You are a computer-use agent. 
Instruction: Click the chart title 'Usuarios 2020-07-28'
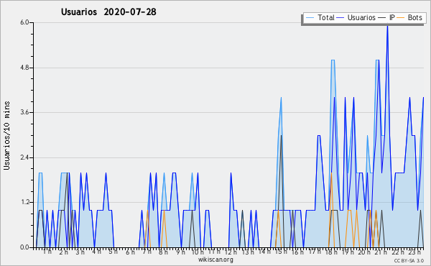click(108, 12)
